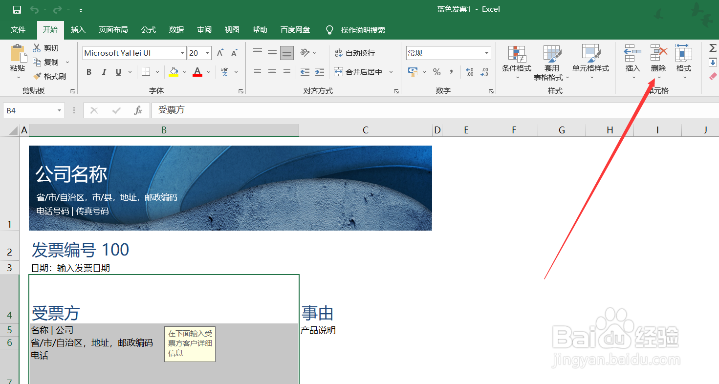Switch to the View (视图) tab

click(x=232, y=30)
